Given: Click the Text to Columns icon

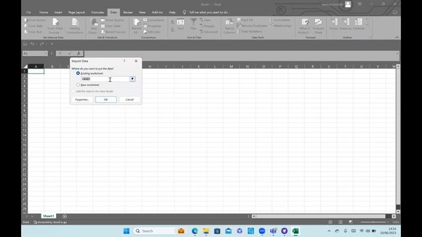Looking at the screenshot, I should pyautogui.click(x=229, y=22).
